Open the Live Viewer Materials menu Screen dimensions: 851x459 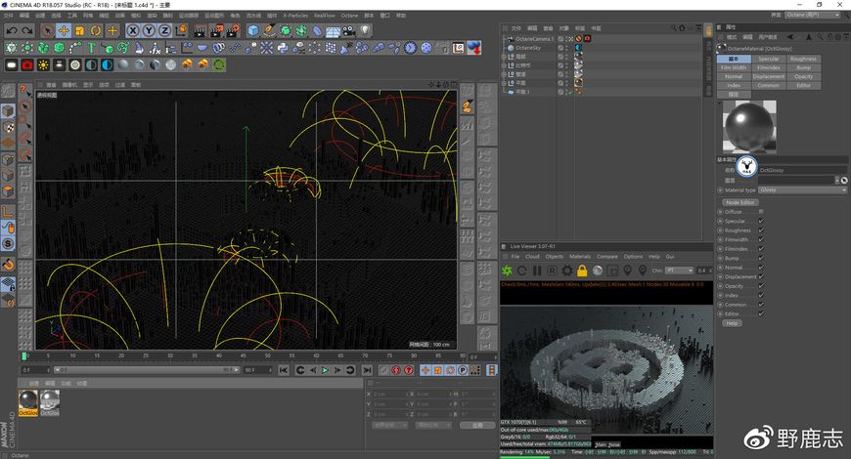coord(580,257)
